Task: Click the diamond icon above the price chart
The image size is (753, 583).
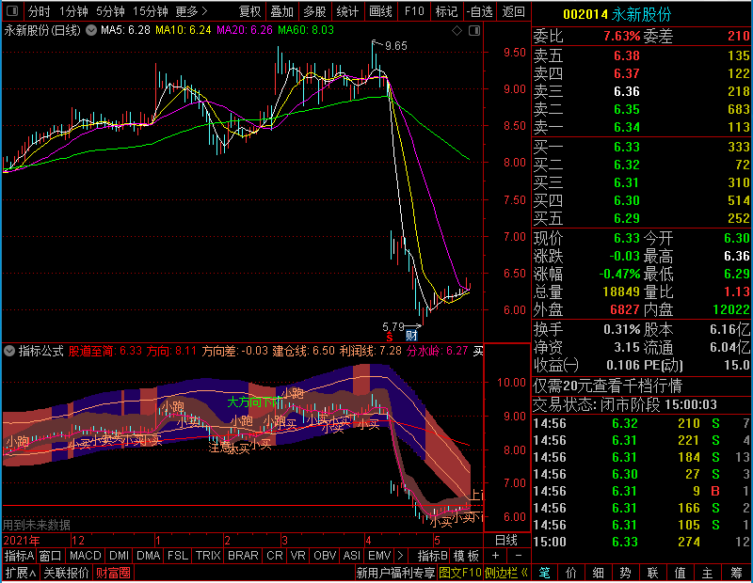Action: [x=457, y=31]
